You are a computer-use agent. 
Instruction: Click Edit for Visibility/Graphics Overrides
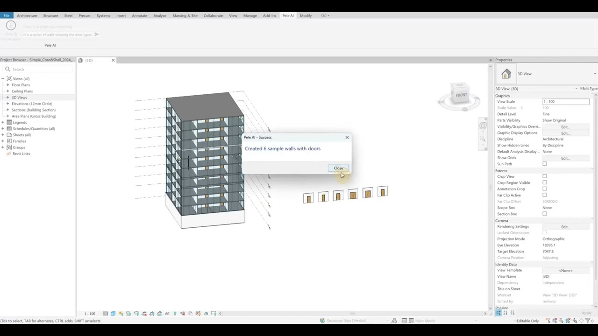pos(565,126)
